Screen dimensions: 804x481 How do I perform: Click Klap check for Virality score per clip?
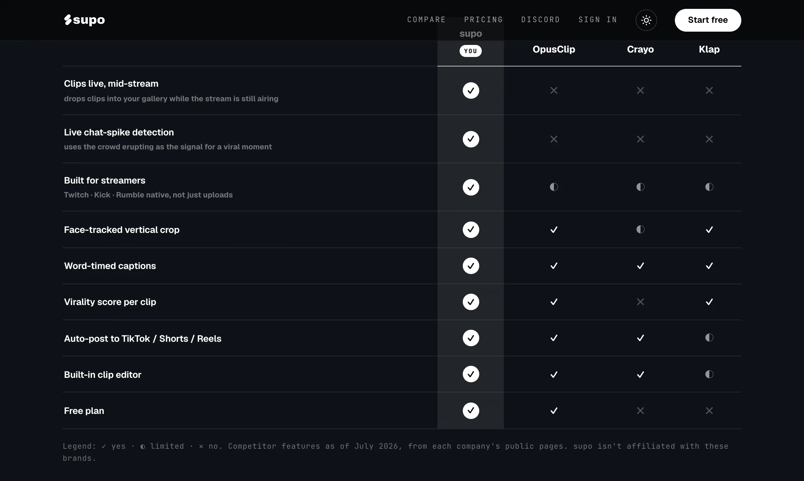tap(709, 302)
